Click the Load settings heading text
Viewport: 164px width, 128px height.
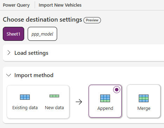tap(31, 53)
